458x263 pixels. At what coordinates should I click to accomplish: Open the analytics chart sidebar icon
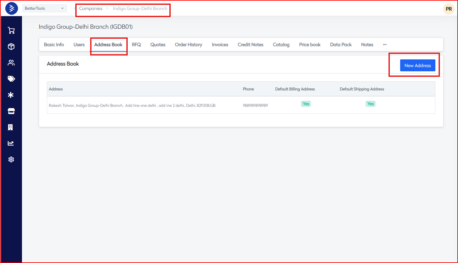pyautogui.click(x=11, y=143)
